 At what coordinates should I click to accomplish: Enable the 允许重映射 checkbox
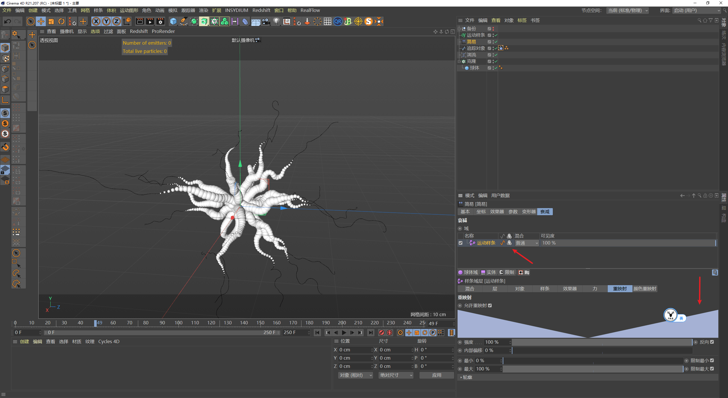pos(490,305)
